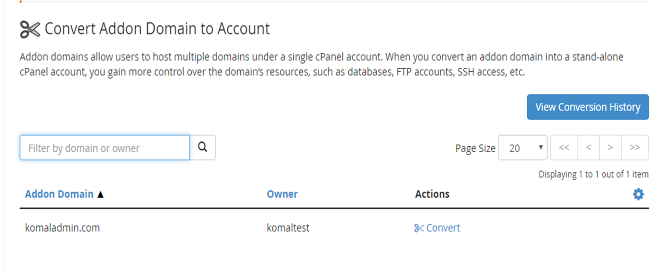658x271 pixels.
Task: Click the Convert link for komaladmin.com
Action: tap(437, 228)
